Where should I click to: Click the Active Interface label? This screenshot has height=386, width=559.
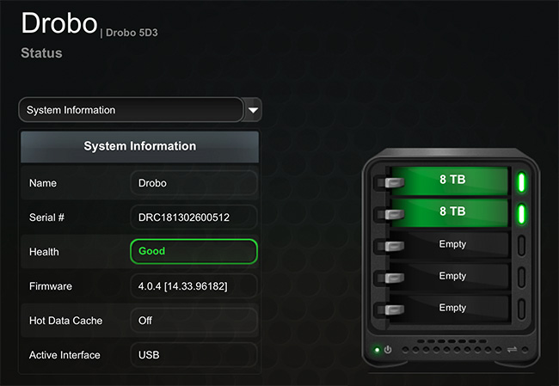[x=64, y=355]
